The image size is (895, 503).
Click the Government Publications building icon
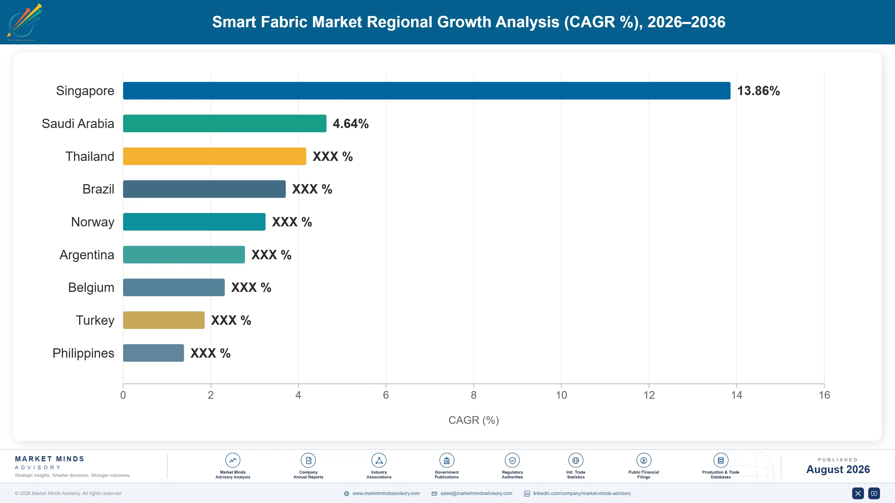[x=446, y=460]
